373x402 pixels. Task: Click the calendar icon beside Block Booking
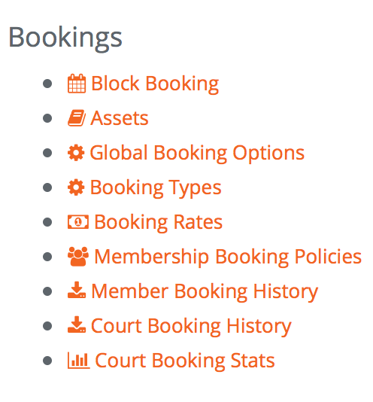point(77,84)
